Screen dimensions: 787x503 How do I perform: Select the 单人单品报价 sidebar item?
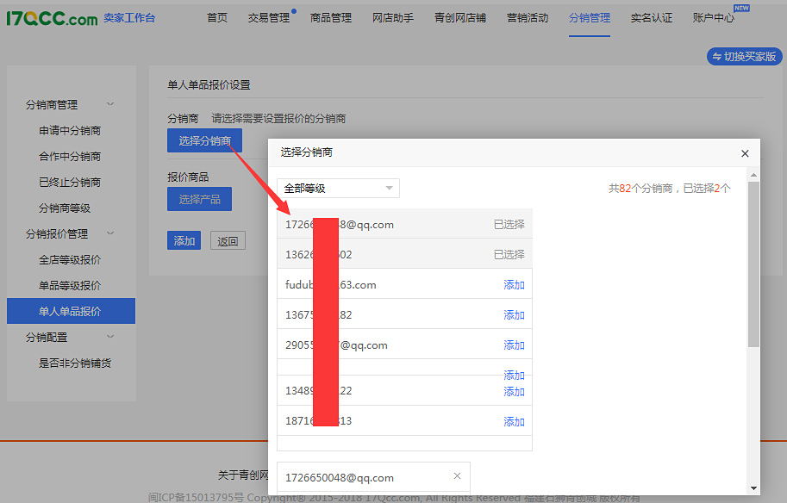pos(71,311)
